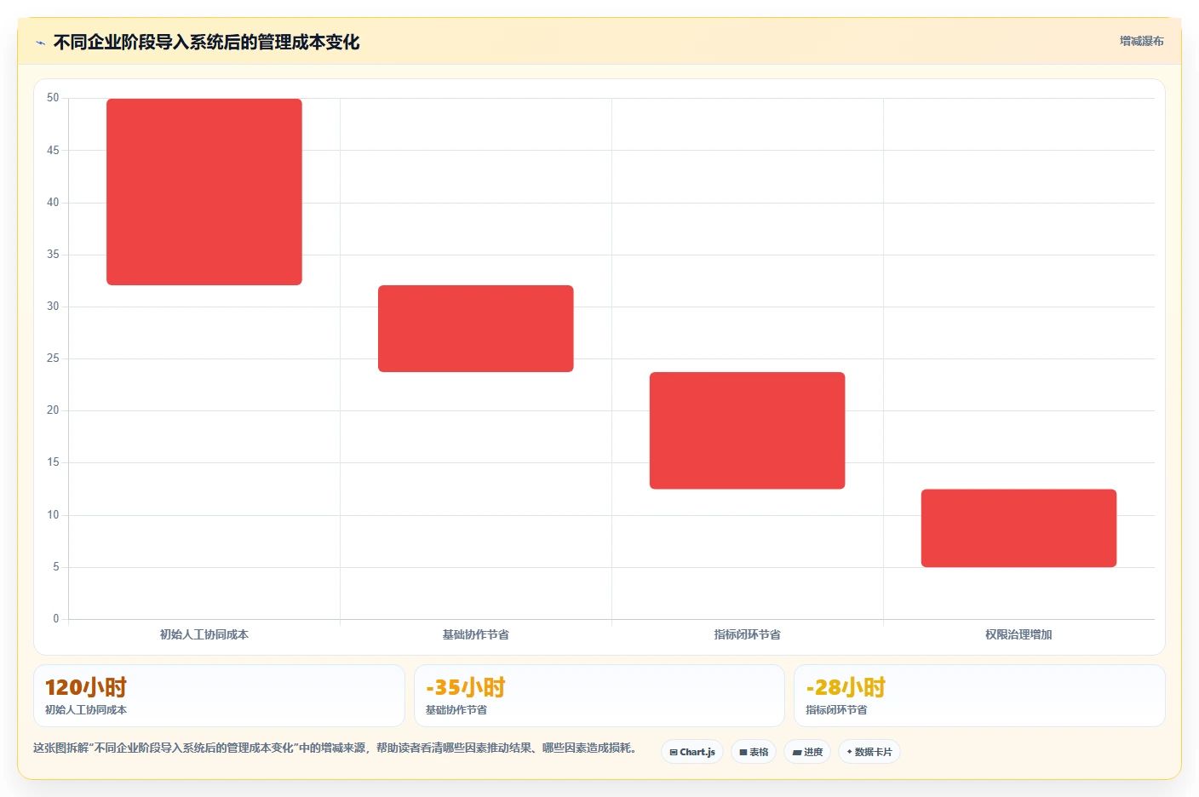Open the -28小时 data card

pos(979,696)
